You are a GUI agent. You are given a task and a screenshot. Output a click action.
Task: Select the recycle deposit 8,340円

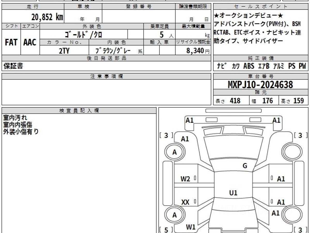click(198, 51)
